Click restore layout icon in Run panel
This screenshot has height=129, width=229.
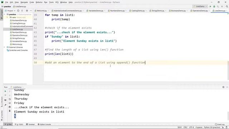[5, 100]
